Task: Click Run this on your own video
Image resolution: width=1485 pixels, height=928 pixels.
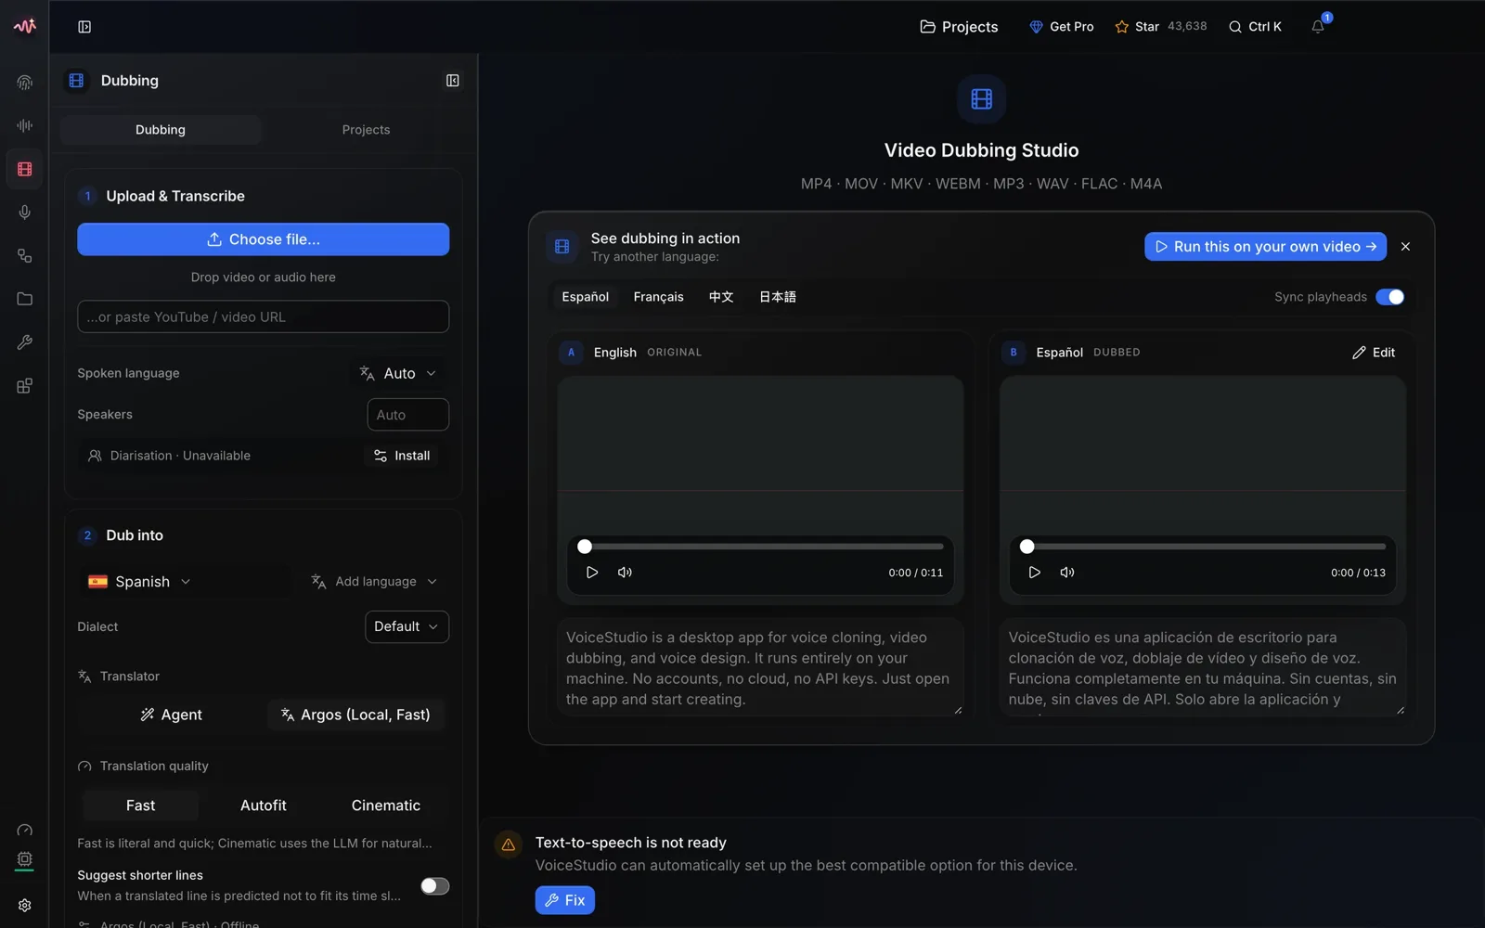Action: click(x=1266, y=247)
